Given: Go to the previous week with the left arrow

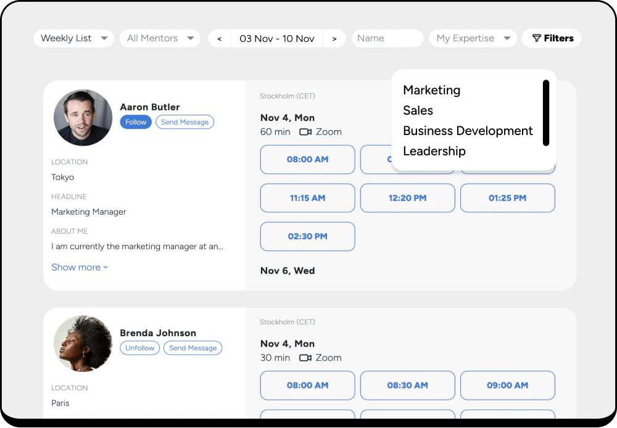Looking at the screenshot, I should (x=219, y=38).
